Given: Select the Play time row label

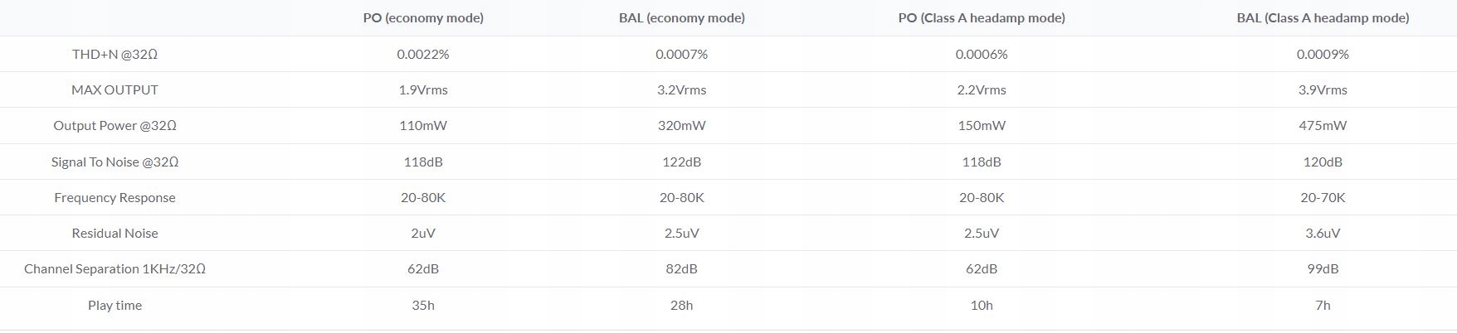Looking at the screenshot, I should (x=115, y=305).
